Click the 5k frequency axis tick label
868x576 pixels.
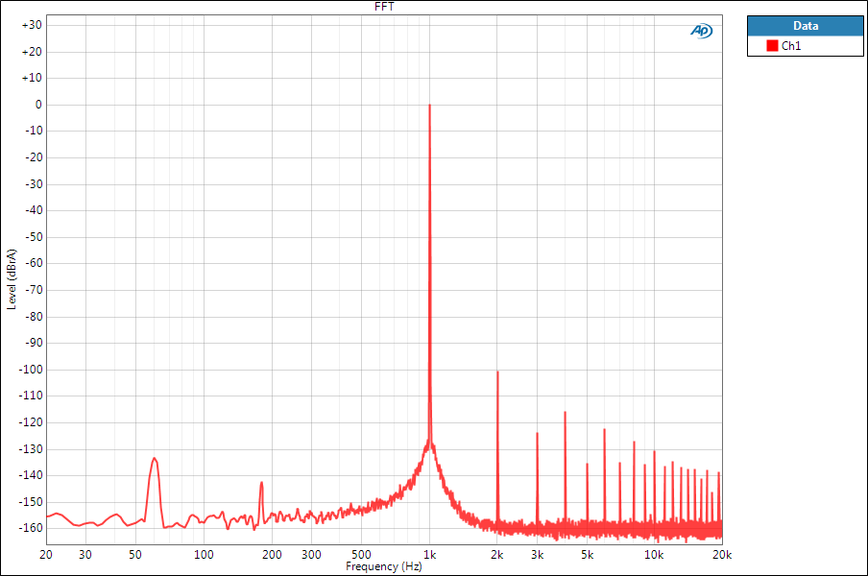point(587,555)
